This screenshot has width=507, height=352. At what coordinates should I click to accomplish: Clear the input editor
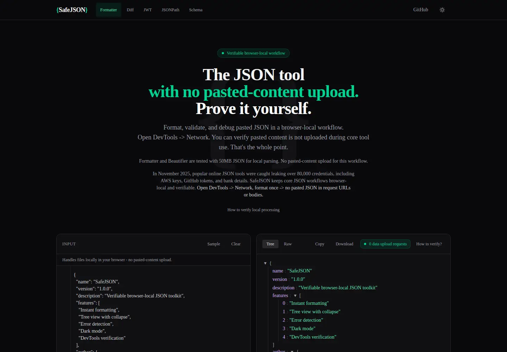coord(236,244)
